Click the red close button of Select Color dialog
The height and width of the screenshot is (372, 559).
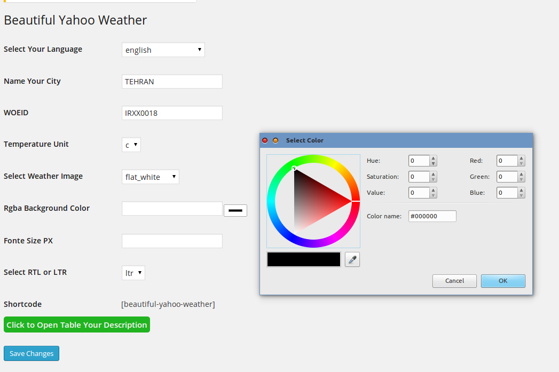coord(265,140)
